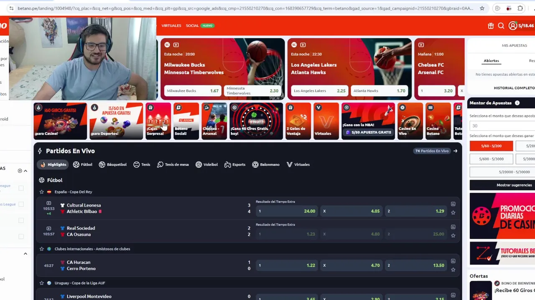Select the S/20000 - S/30000 win range

502,172
